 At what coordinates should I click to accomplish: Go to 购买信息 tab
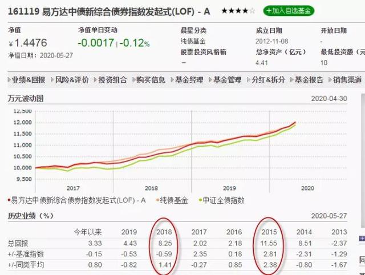click(x=151, y=80)
